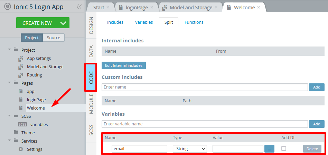Close the Model and Storage tab
Image resolution: width=328 pixels, height=155 pixels.
point(216,7)
